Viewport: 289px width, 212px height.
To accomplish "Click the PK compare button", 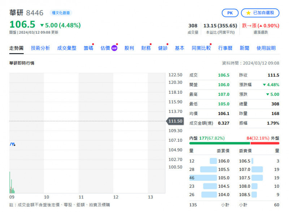I will click(x=230, y=13).
